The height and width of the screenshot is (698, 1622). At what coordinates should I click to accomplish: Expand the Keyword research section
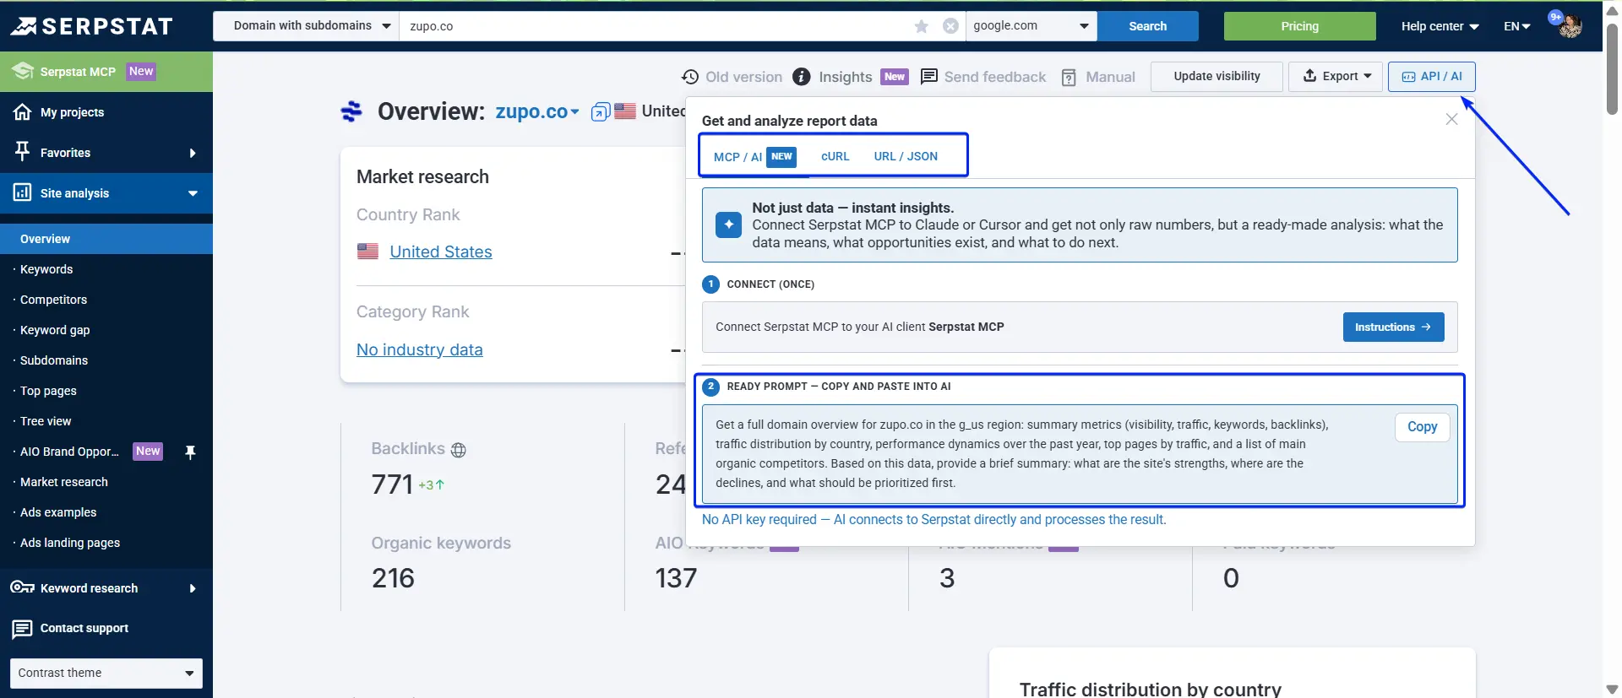[x=193, y=588]
